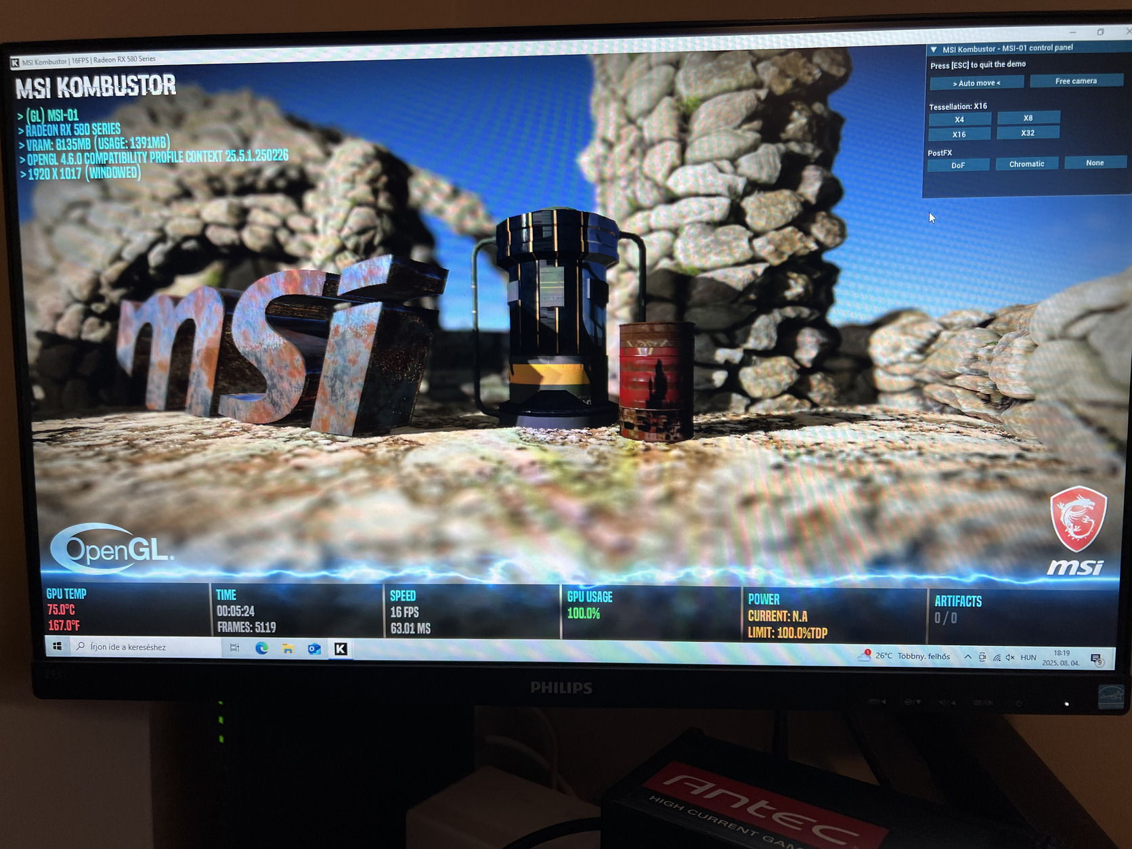Click the 'Tessellation: X16' label
Screen dimensions: 1132x849
coord(958,106)
